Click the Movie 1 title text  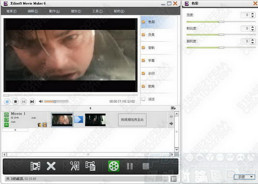[18, 113]
